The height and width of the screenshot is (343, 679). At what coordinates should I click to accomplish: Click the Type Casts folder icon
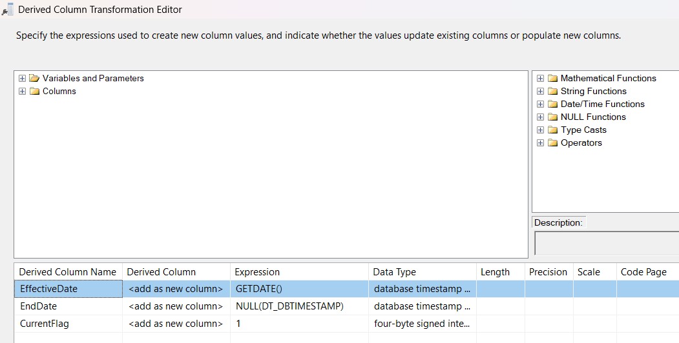pos(552,130)
